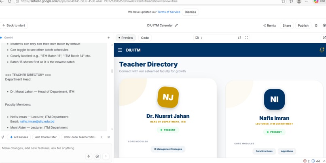
Task: Click the Dr. Murat Jahan chat line
Action: 42,92
